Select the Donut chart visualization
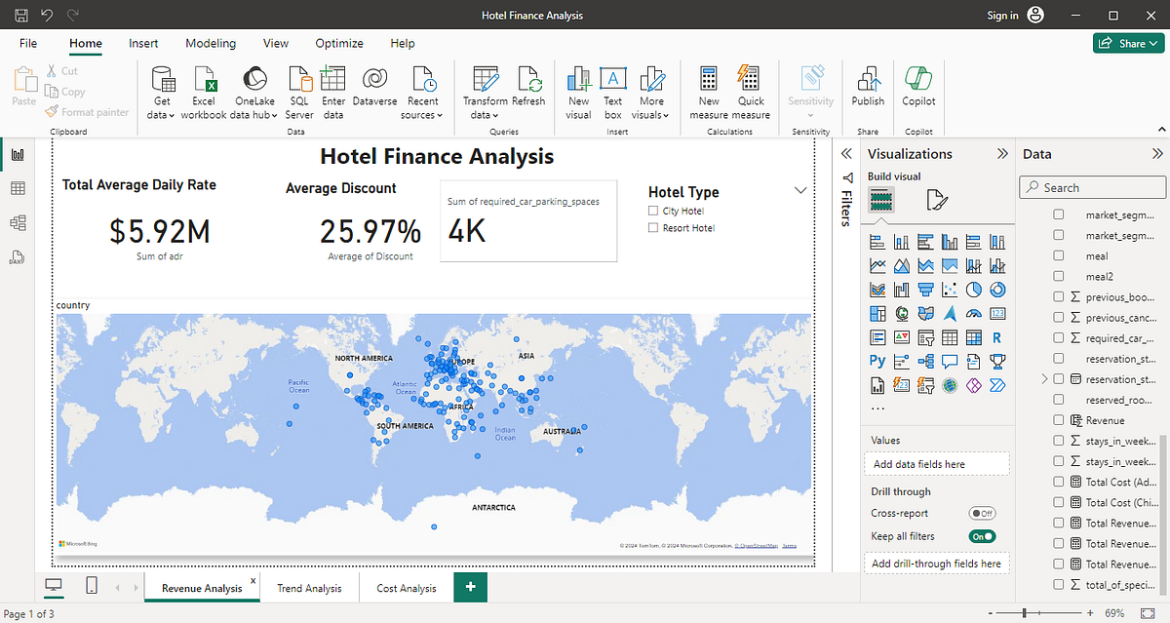1170x623 pixels. 996,289
